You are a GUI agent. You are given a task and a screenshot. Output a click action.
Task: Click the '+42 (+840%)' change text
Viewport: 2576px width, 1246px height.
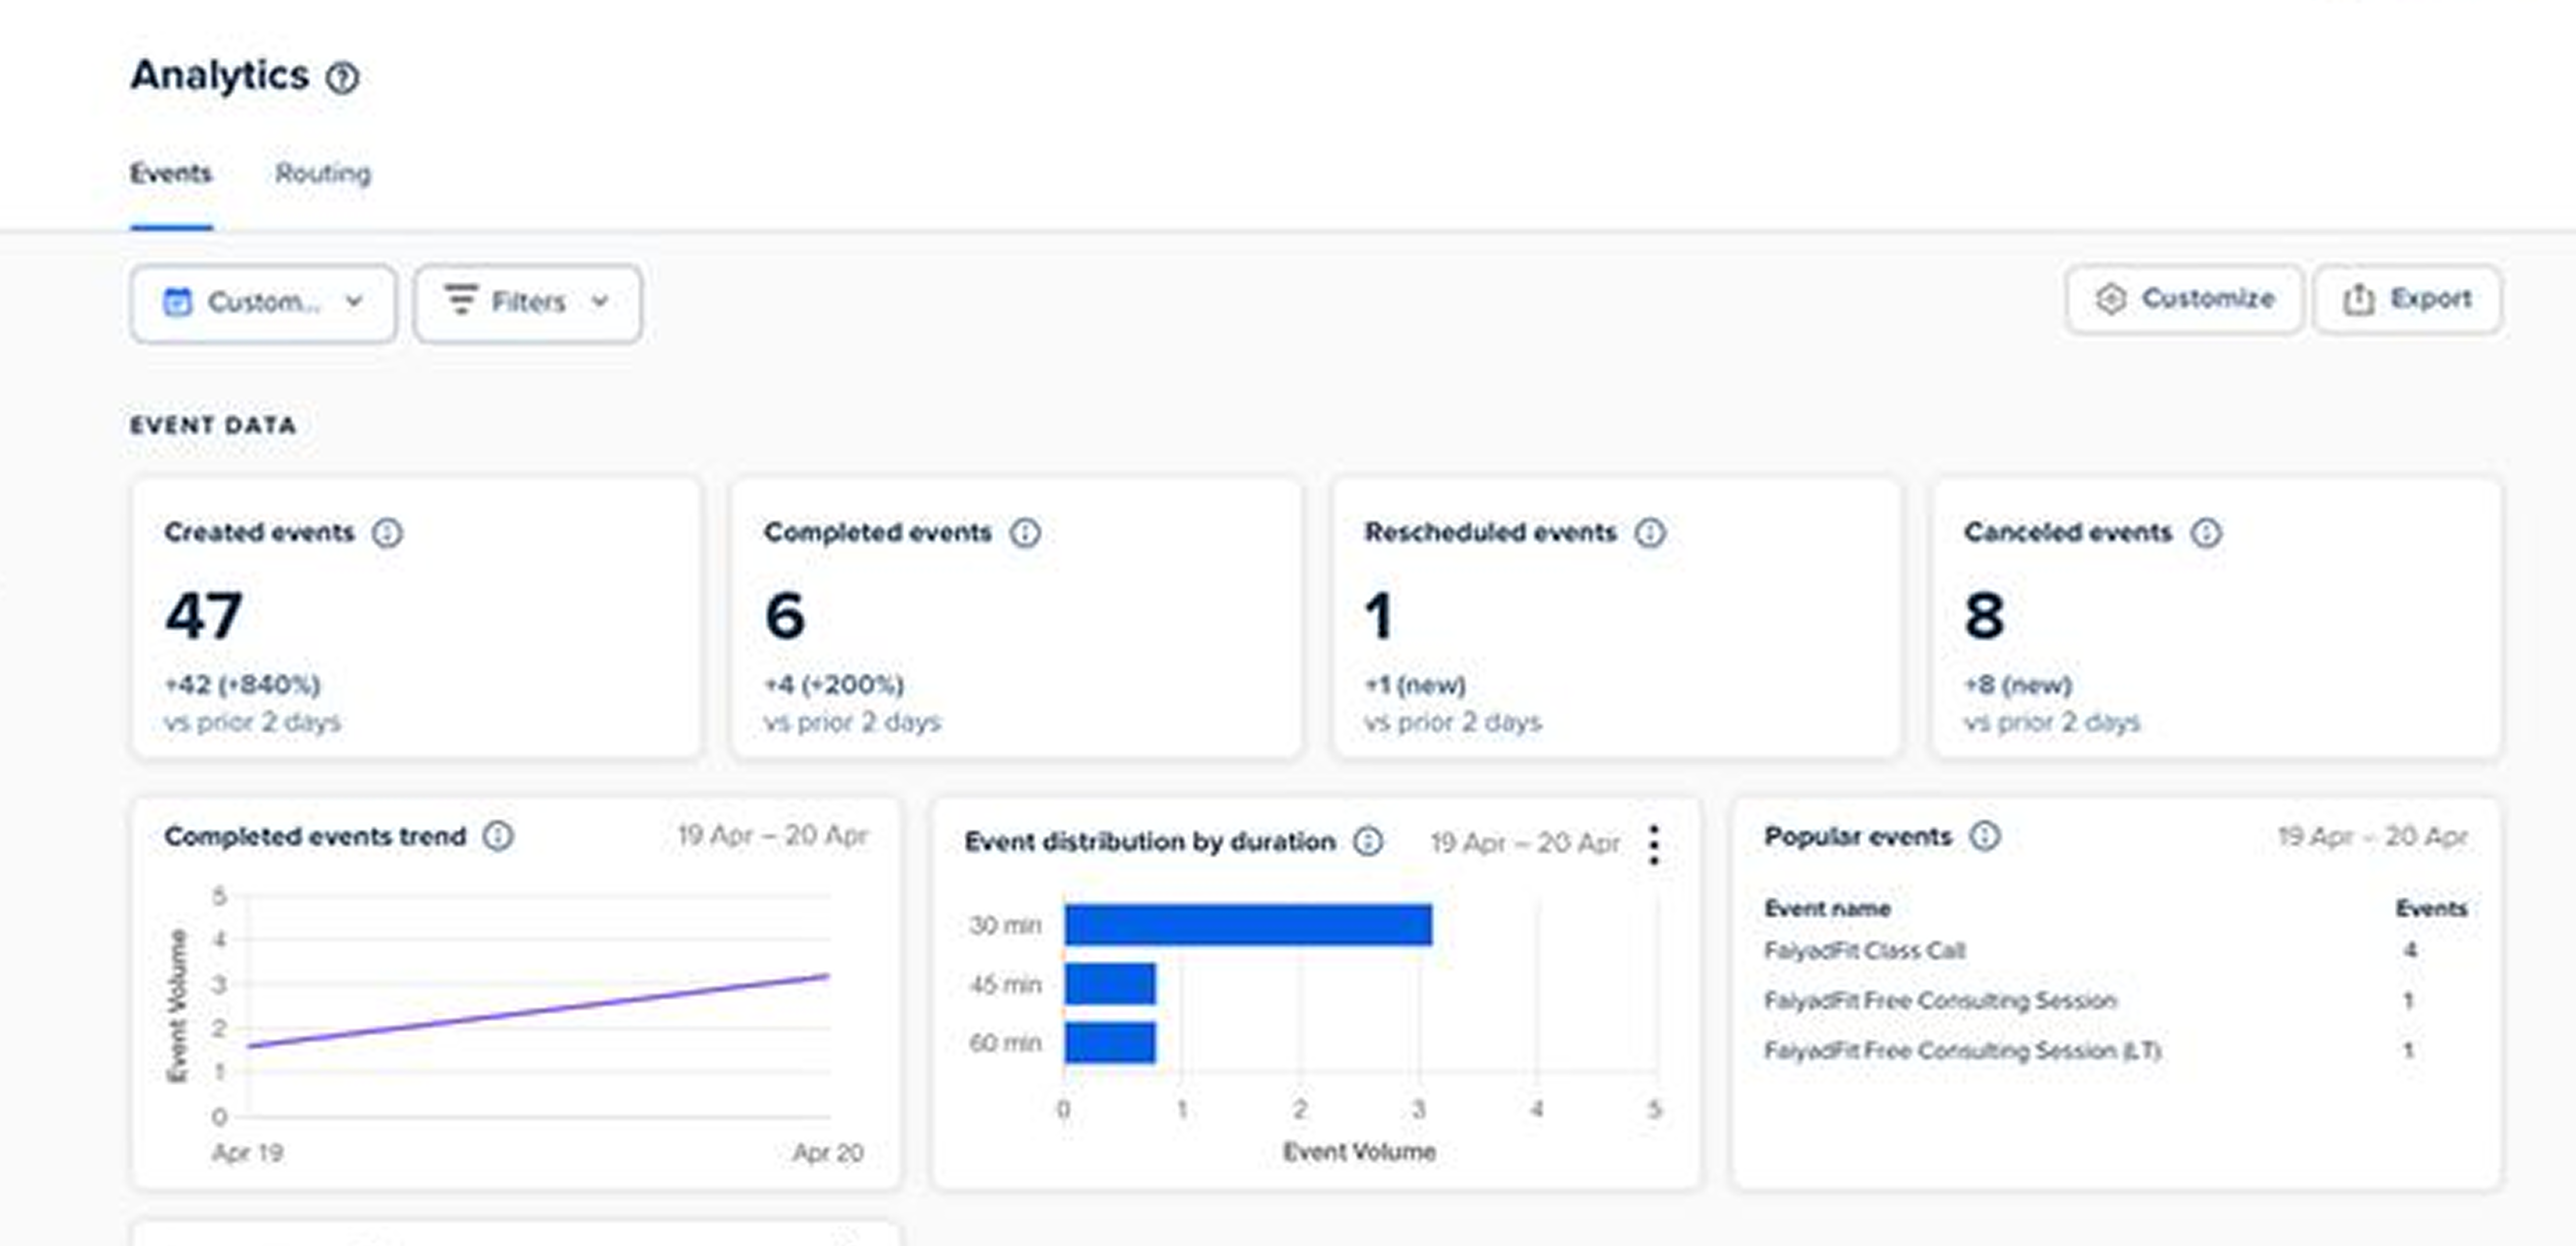(x=243, y=685)
